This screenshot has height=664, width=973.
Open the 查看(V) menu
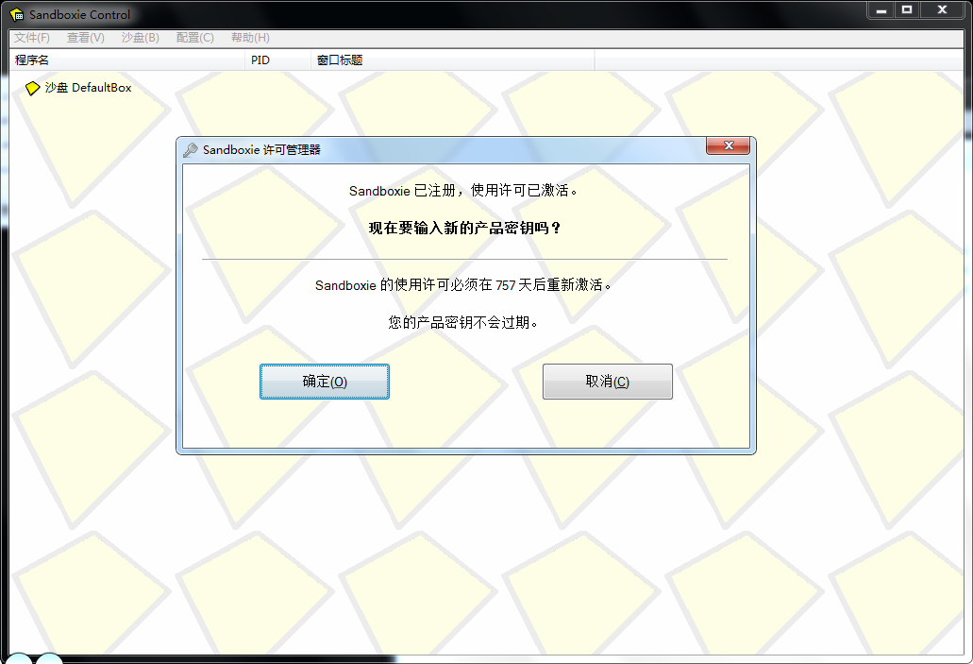pos(85,38)
